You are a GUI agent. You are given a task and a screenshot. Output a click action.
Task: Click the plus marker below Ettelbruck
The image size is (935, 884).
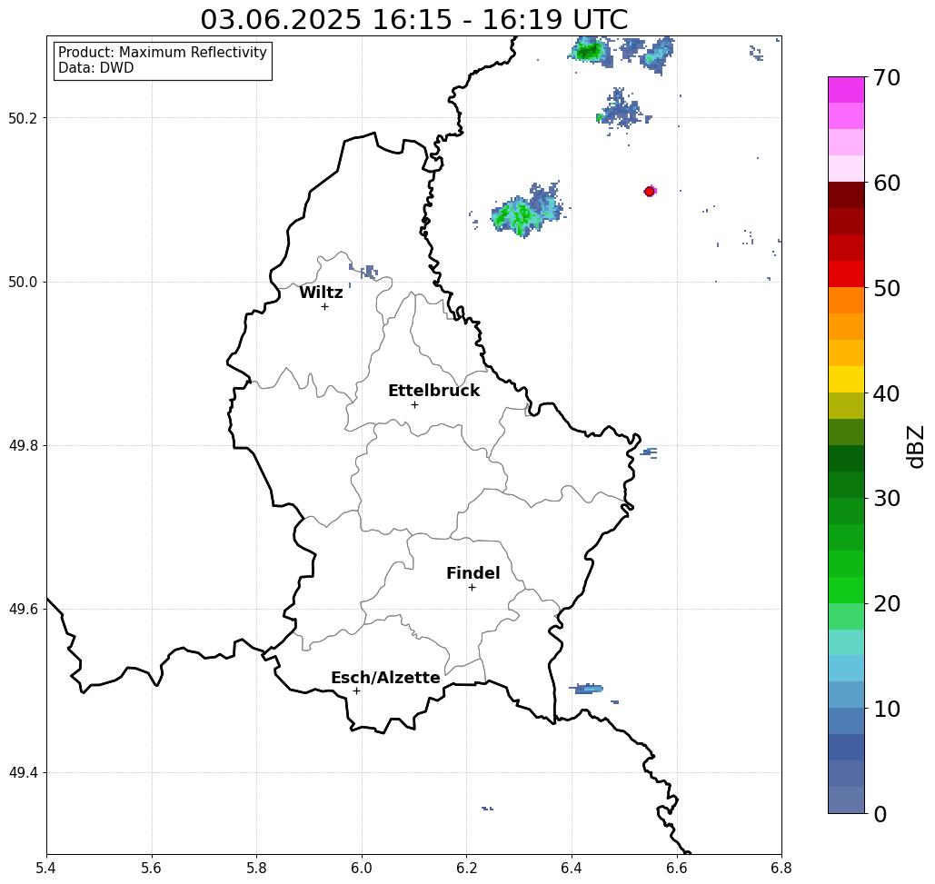click(414, 404)
